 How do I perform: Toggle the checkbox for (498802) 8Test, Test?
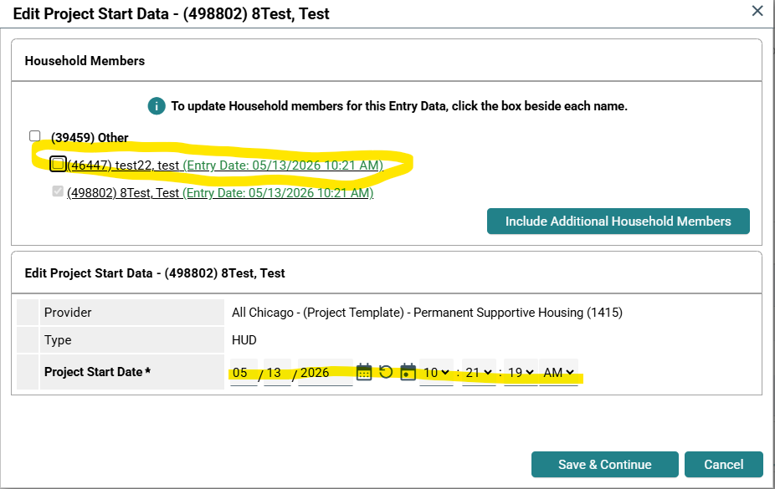pos(58,191)
